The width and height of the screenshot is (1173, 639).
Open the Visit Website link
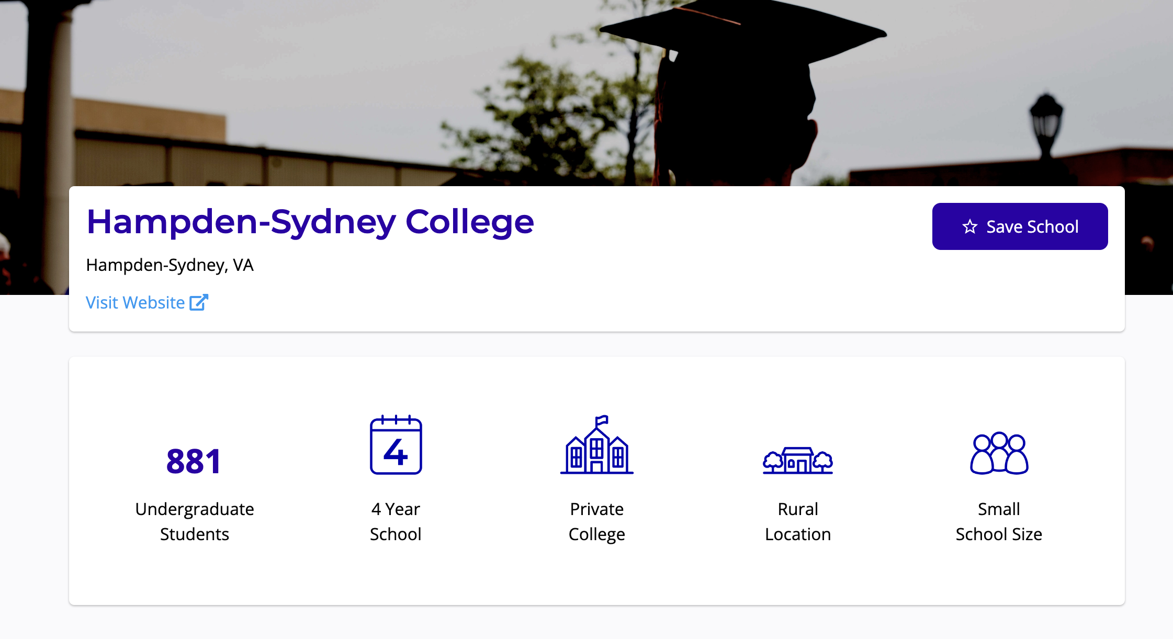click(136, 302)
